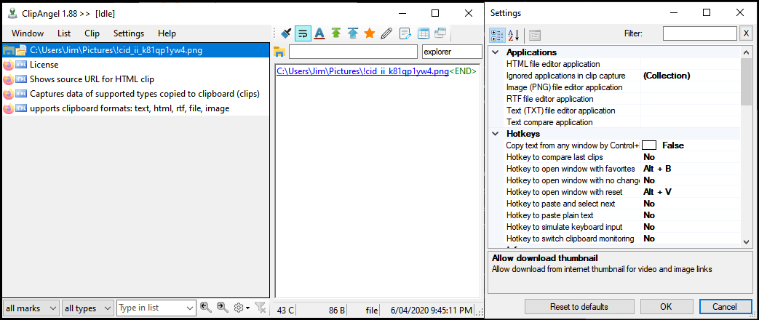This screenshot has width=759, height=320.
Task: Click the overlapping windows toolbar icon
Action: pyautogui.click(x=440, y=33)
